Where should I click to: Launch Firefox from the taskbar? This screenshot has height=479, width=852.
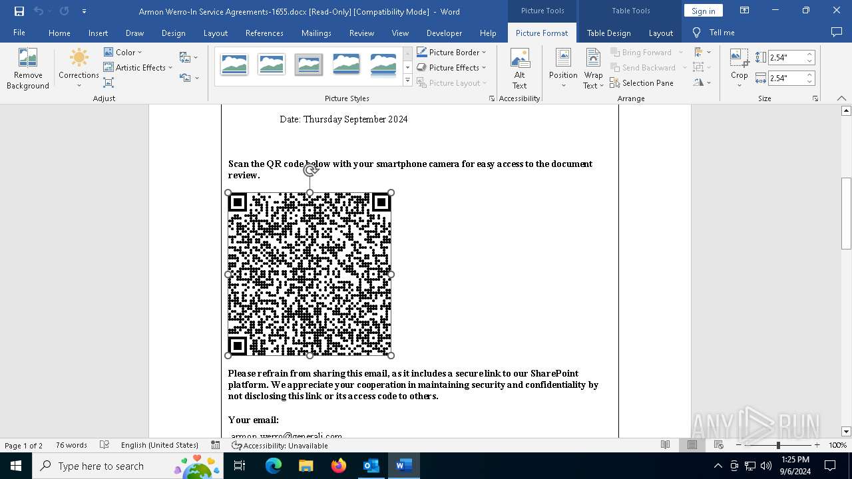[338, 466]
